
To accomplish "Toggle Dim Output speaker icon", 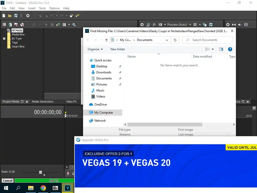I will coord(240,25).
